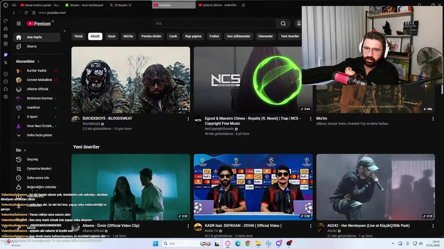Select the Son yüklenenler filter chip
The image size is (444, 249).
click(239, 36)
